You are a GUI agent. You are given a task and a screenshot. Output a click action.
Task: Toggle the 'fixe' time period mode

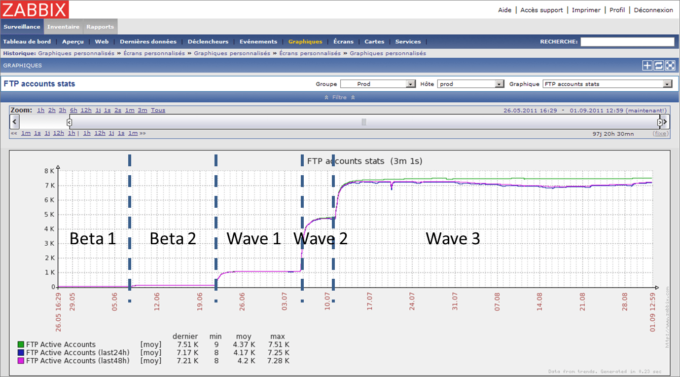[660, 134]
